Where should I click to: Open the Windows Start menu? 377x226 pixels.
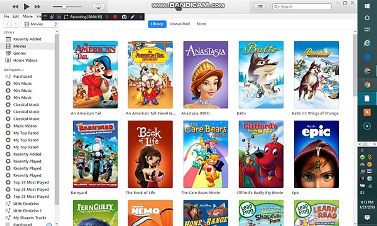coord(367,6)
